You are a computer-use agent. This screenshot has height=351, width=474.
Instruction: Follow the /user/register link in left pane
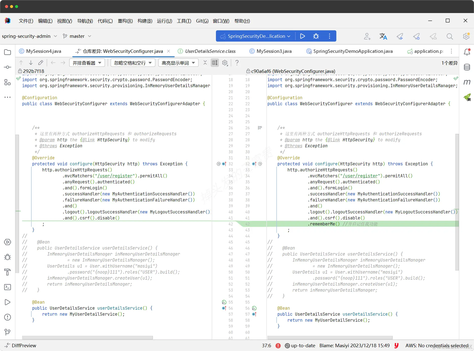click(115, 176)
